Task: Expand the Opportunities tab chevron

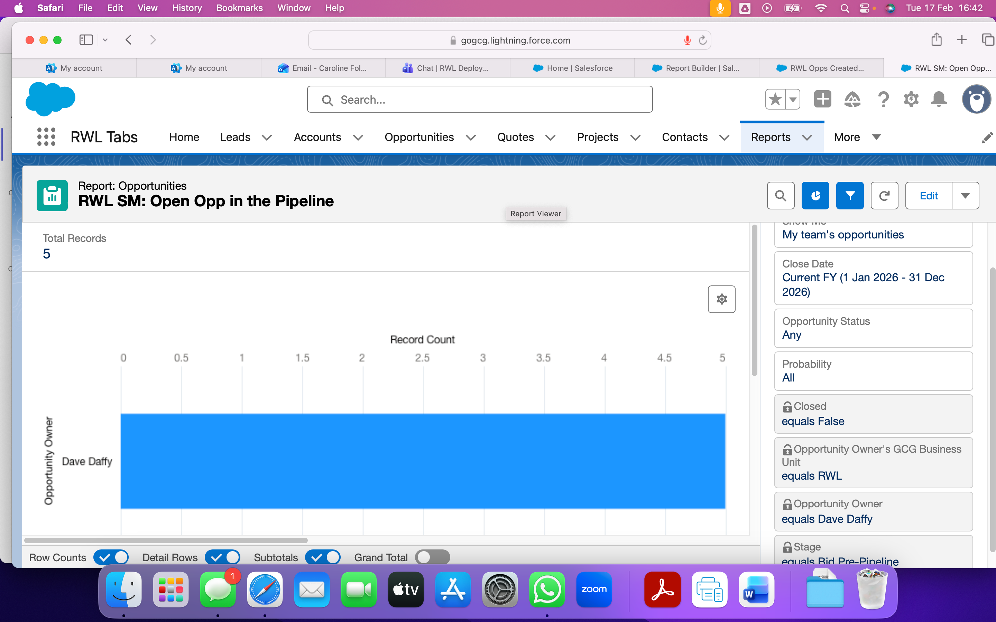Action: [471, 138]
